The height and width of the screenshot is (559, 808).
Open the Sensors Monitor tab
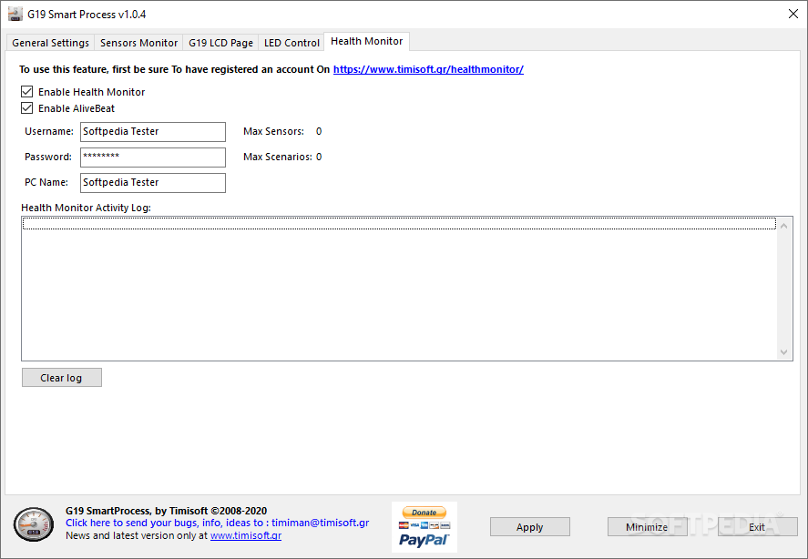[x=138, y=43]
